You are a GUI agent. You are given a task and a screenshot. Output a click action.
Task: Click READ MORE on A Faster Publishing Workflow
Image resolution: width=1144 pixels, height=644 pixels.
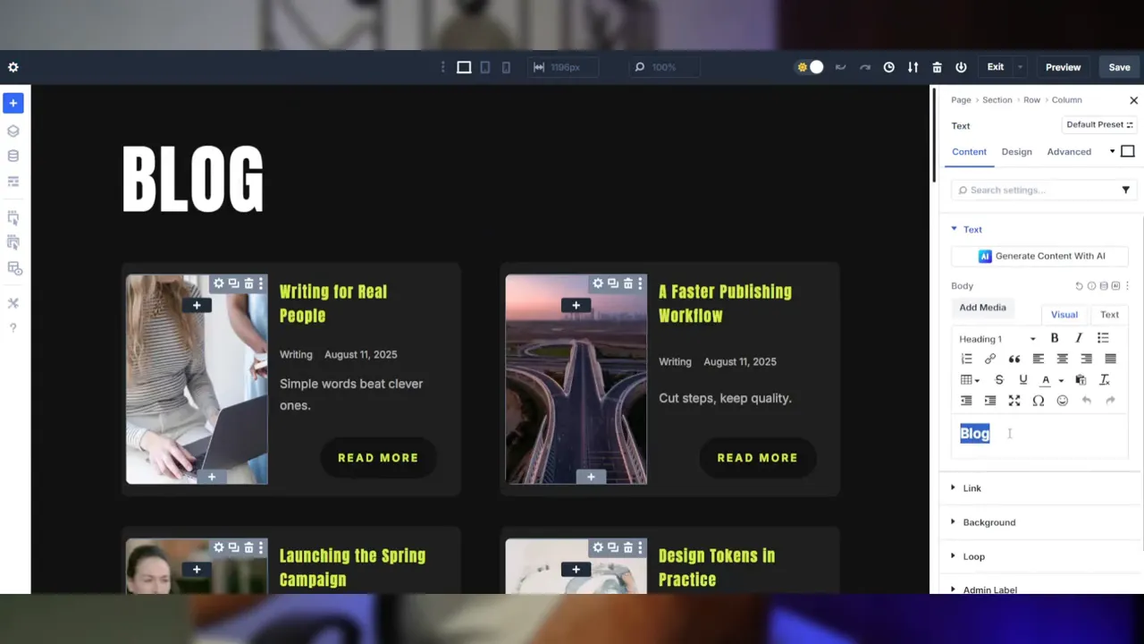click(757, 458)
